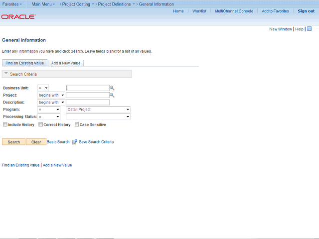Toggle the Case Sensitive checkbox
Image resolution: width=319 pixels, height=239 pixels.
pos(77,124)
